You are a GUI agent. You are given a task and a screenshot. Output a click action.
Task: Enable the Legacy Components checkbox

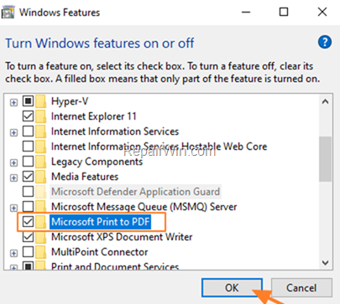tap(28, 162)
